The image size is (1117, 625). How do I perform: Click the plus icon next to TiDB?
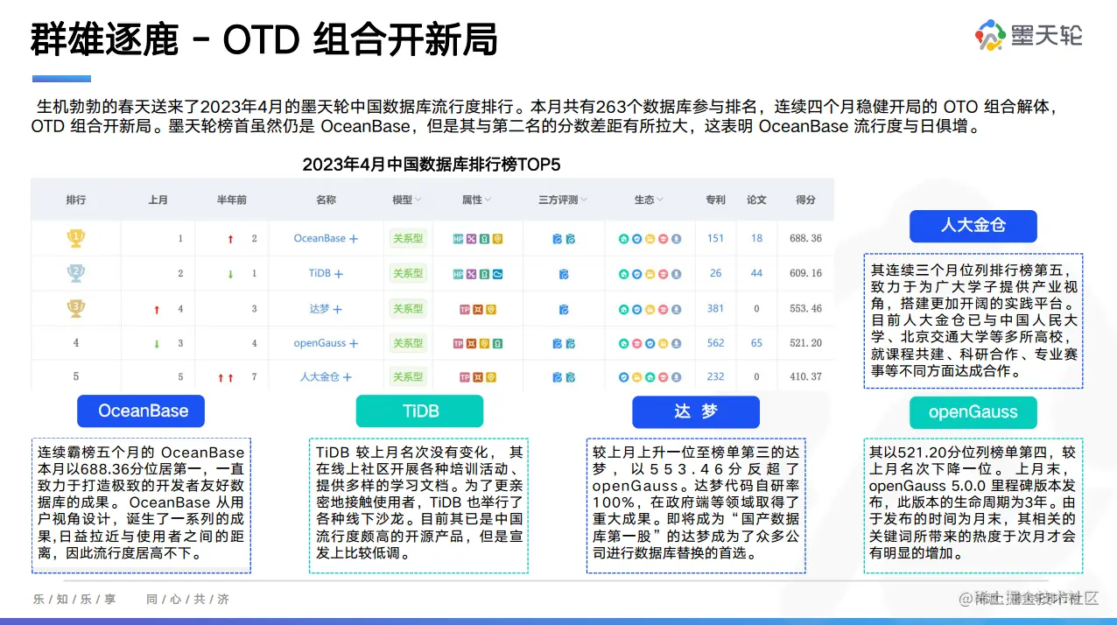[338, 274]
